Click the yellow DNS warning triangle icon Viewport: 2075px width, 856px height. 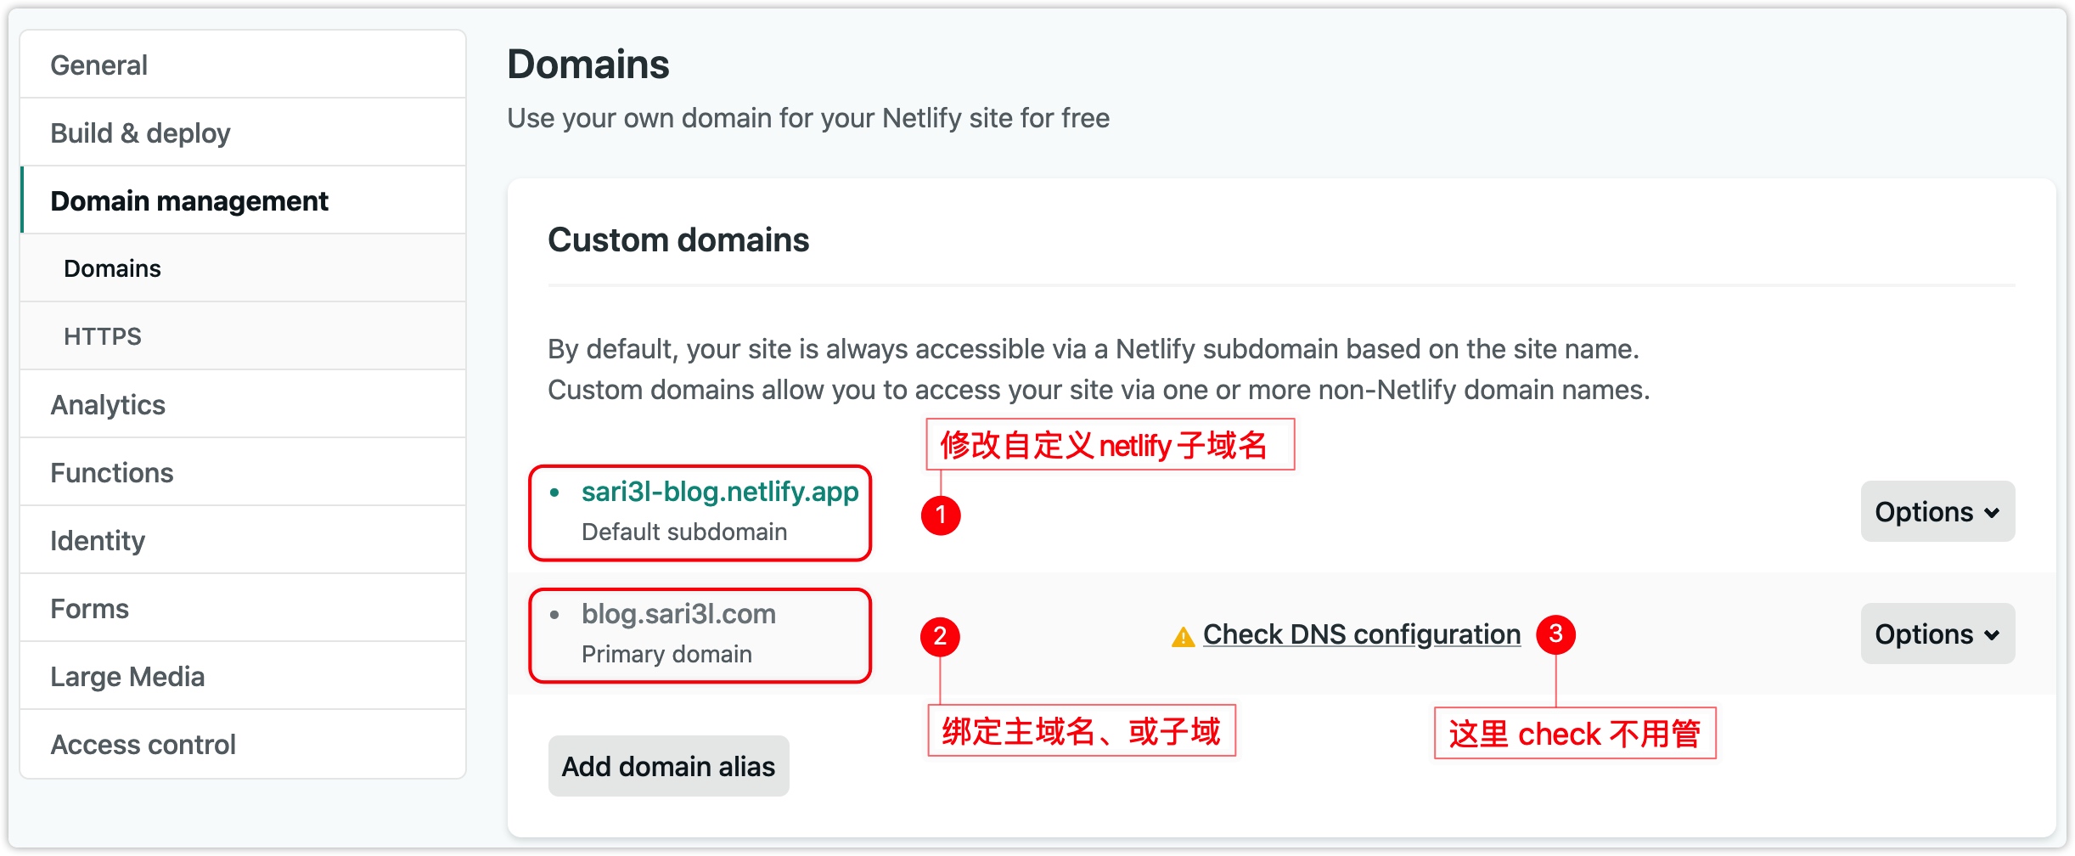(x=1183, y=636)
